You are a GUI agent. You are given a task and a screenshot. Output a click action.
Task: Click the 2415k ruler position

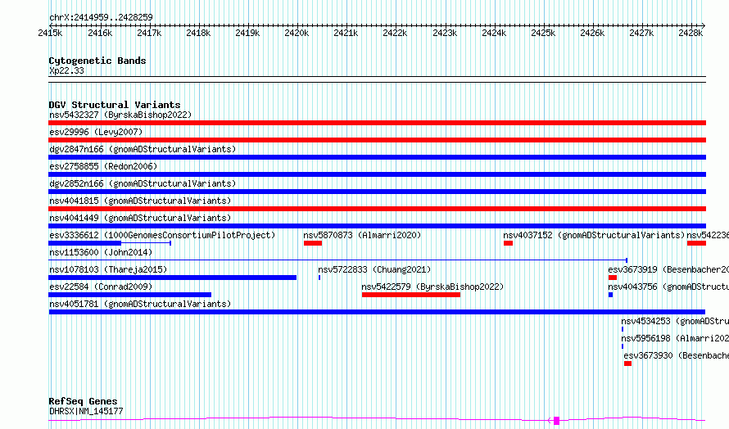(x=50, y=33)
